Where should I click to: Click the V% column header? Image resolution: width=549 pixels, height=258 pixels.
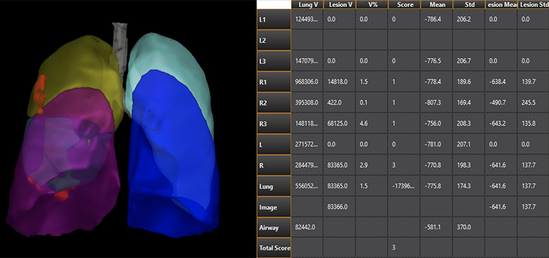[x=371, y=5]
